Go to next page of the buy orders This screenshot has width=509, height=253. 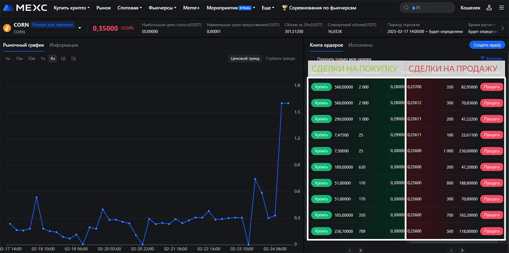click(x=360, y=250)
